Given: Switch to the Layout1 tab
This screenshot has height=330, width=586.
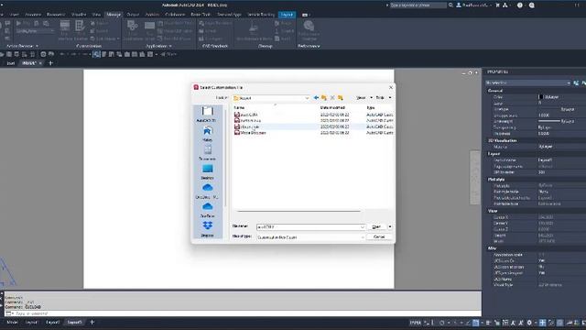Looking at the screenshot, I should click(x=31, y=322).
